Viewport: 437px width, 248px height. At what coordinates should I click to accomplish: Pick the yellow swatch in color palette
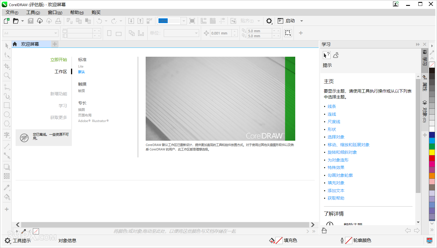click(x=432, y=152)
